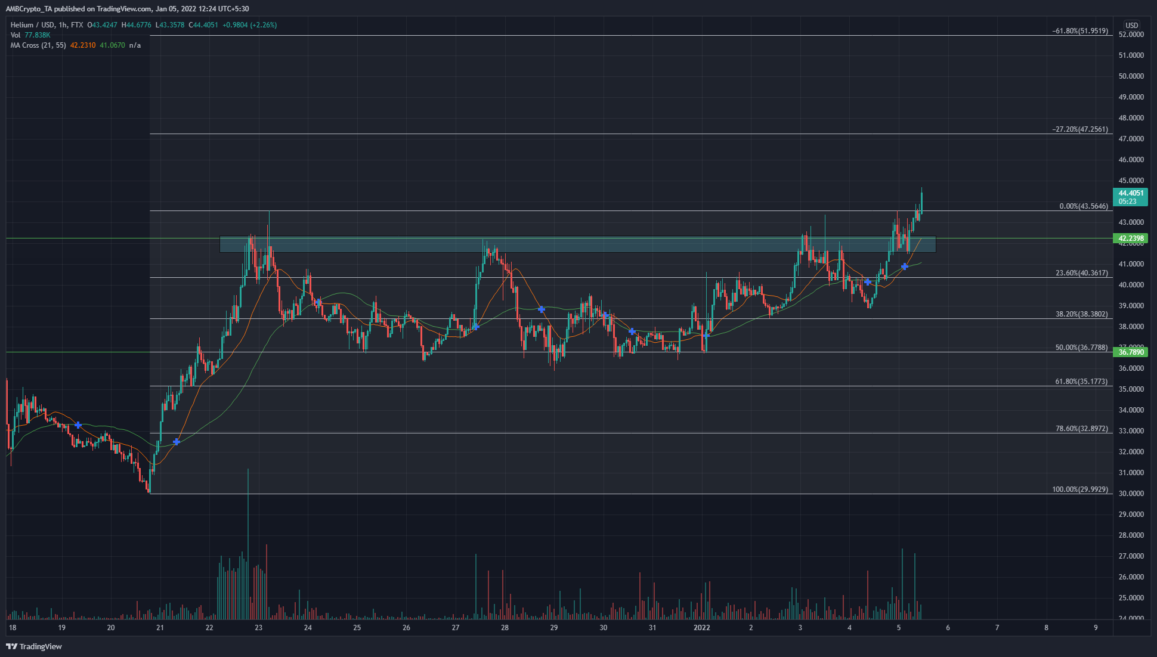The image size is (1157, 657).
Task: Click the 2022 label on the time axis
Action: (702, 628)
